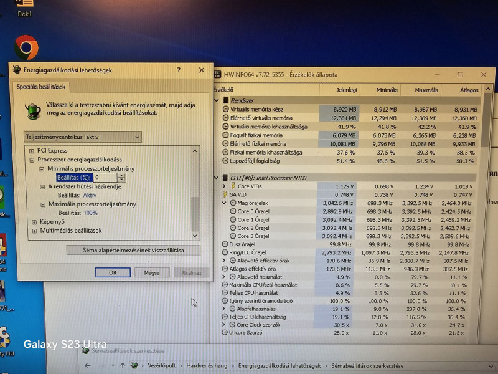Click the icon beside Igény szerinti óramoduláció
The image size is (498, 374).
[225, 301]
